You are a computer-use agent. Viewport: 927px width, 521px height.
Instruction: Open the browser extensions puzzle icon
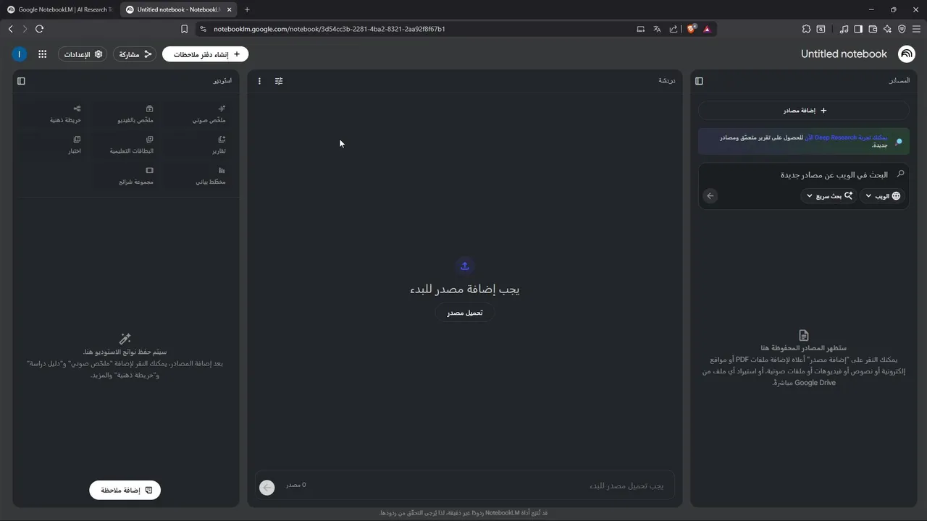click(806, 29)
